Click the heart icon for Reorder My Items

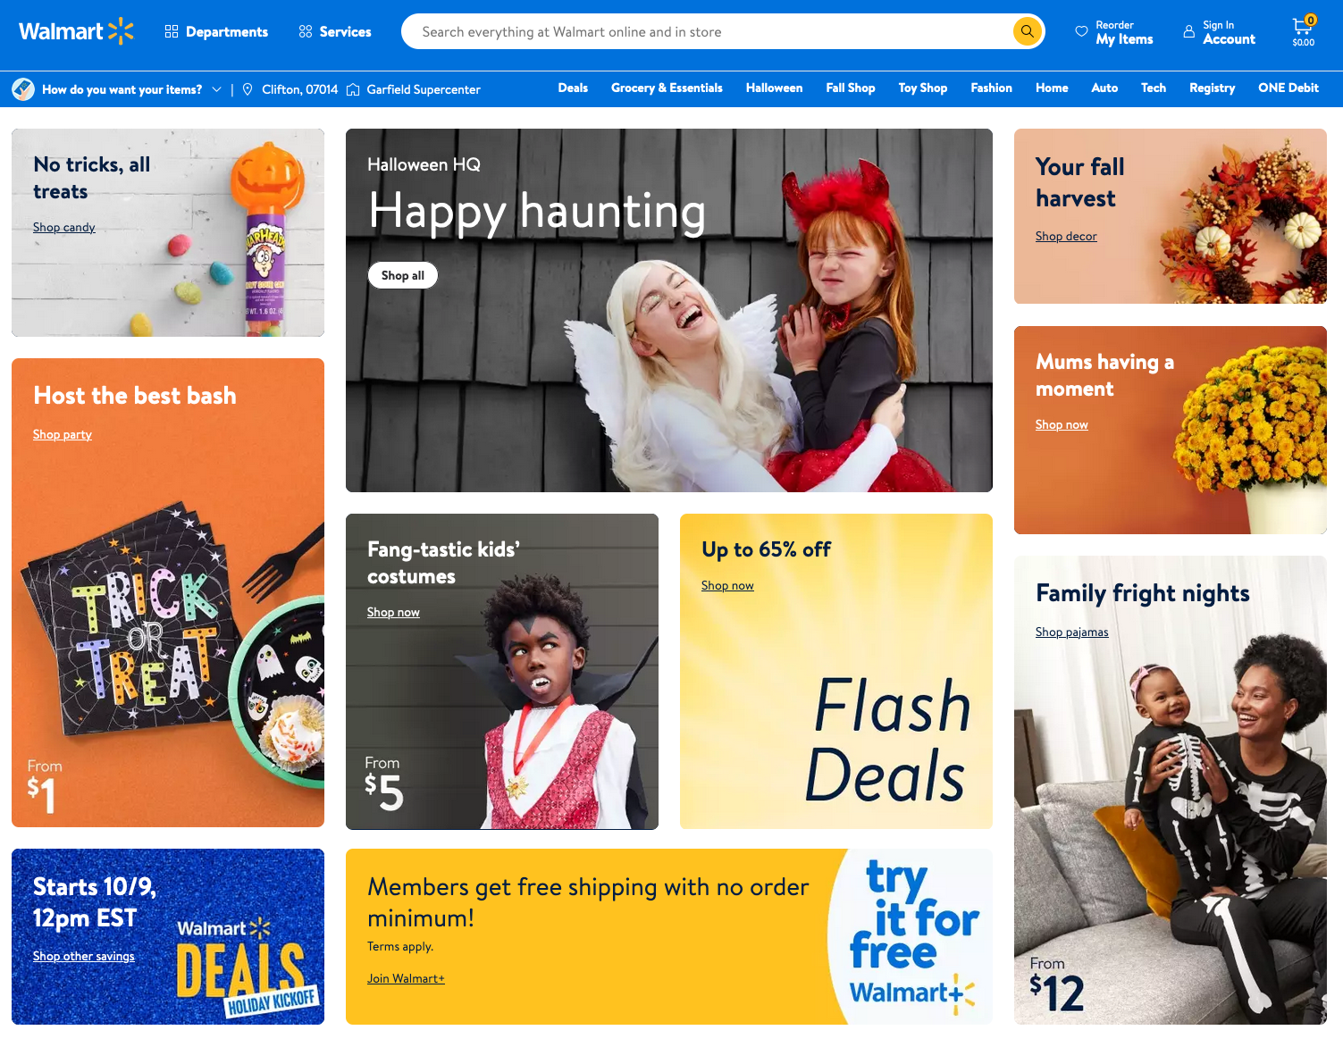1081,31
